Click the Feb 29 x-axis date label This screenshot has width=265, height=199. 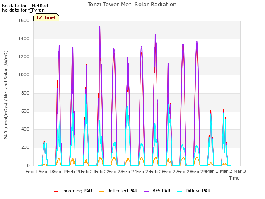point(199,172)
